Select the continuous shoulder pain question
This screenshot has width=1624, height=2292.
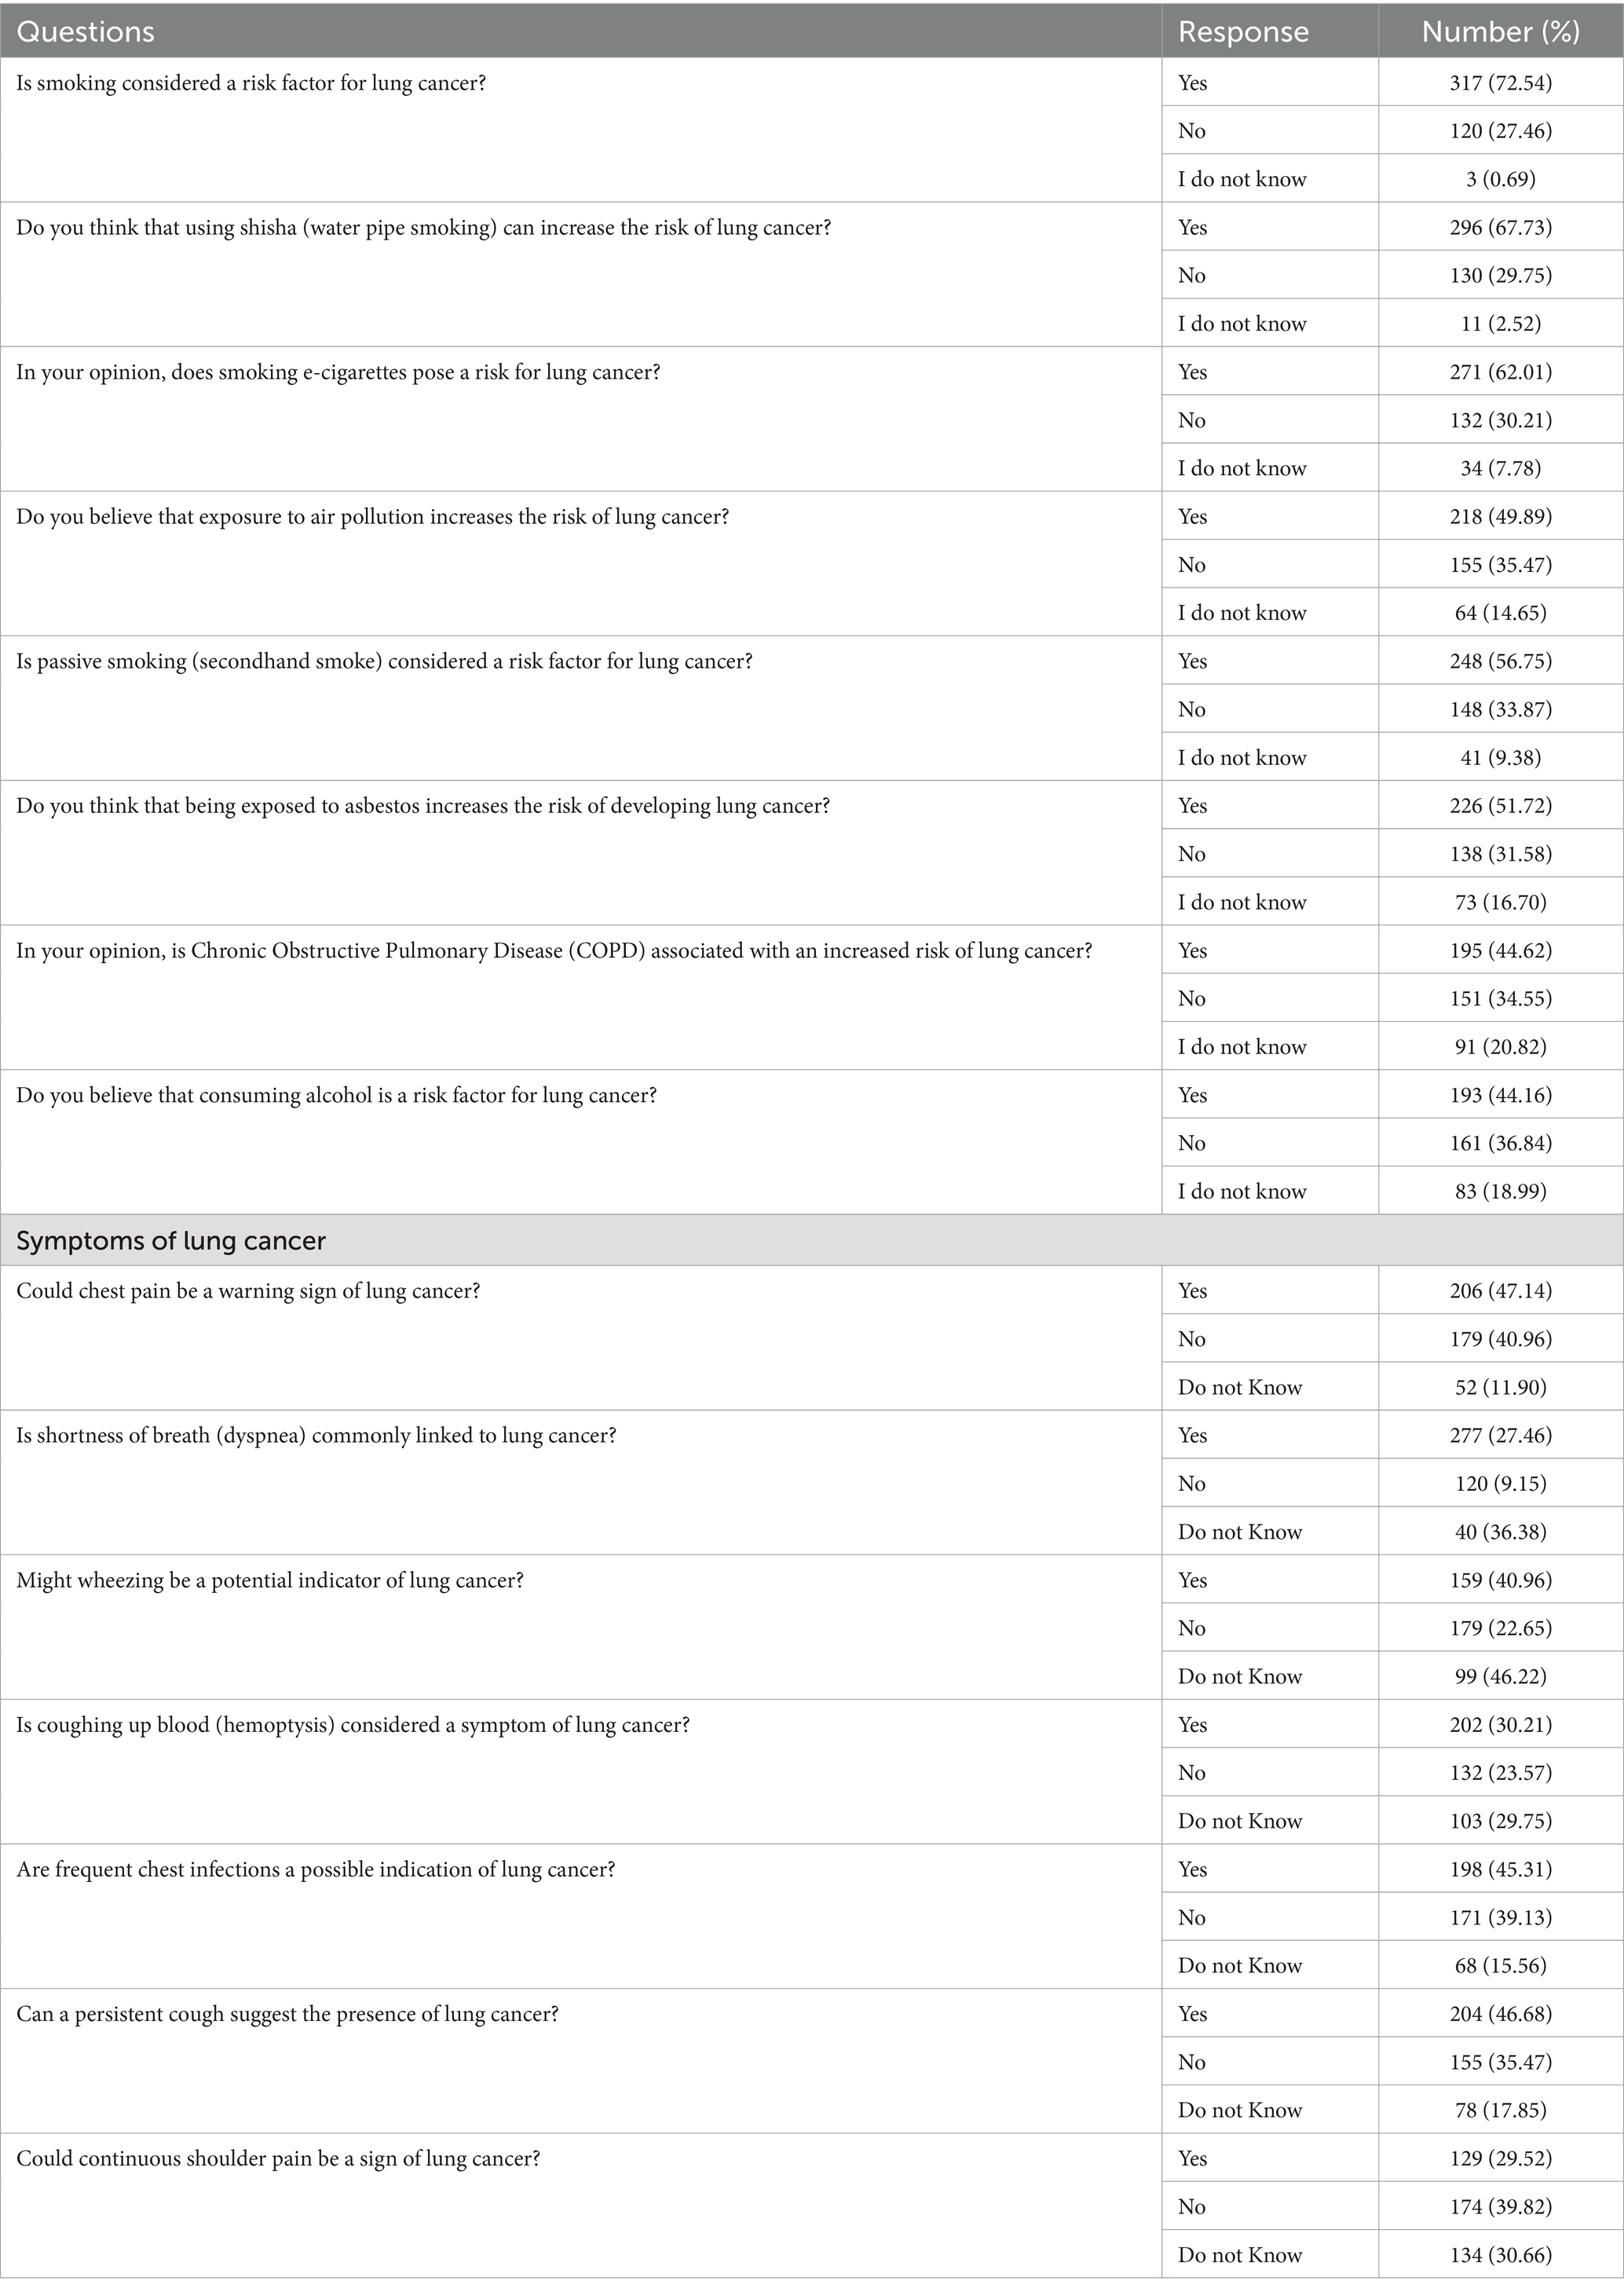(x=278, y=2159)
